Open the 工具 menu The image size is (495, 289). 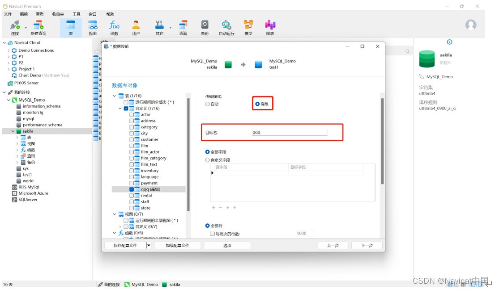click(x=77, y=14)
